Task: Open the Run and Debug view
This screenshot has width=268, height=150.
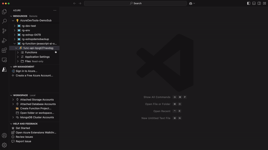Action: [4, 40]
